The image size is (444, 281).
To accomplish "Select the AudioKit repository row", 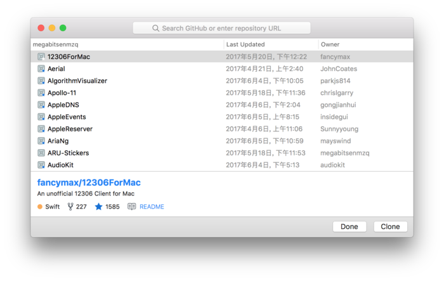I will click(222, 165).
